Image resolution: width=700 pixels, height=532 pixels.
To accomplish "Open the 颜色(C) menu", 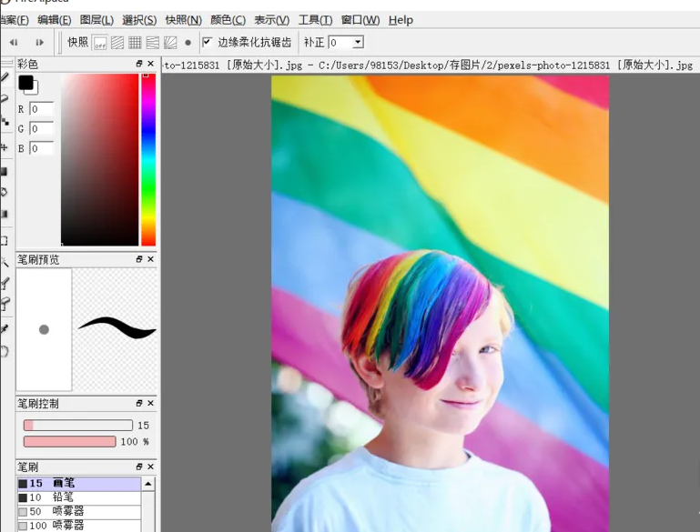I will coord(228,20).
